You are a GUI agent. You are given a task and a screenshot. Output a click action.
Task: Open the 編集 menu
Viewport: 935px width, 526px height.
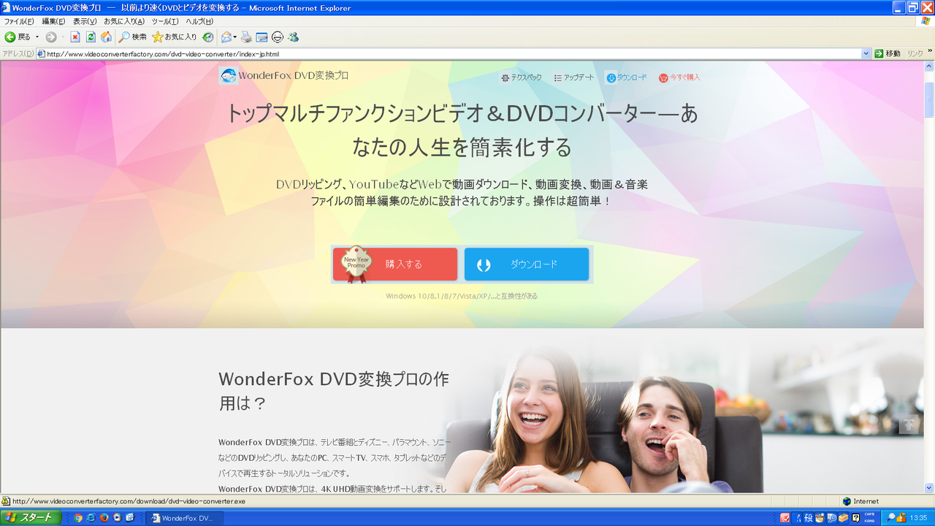pos(53,21)
